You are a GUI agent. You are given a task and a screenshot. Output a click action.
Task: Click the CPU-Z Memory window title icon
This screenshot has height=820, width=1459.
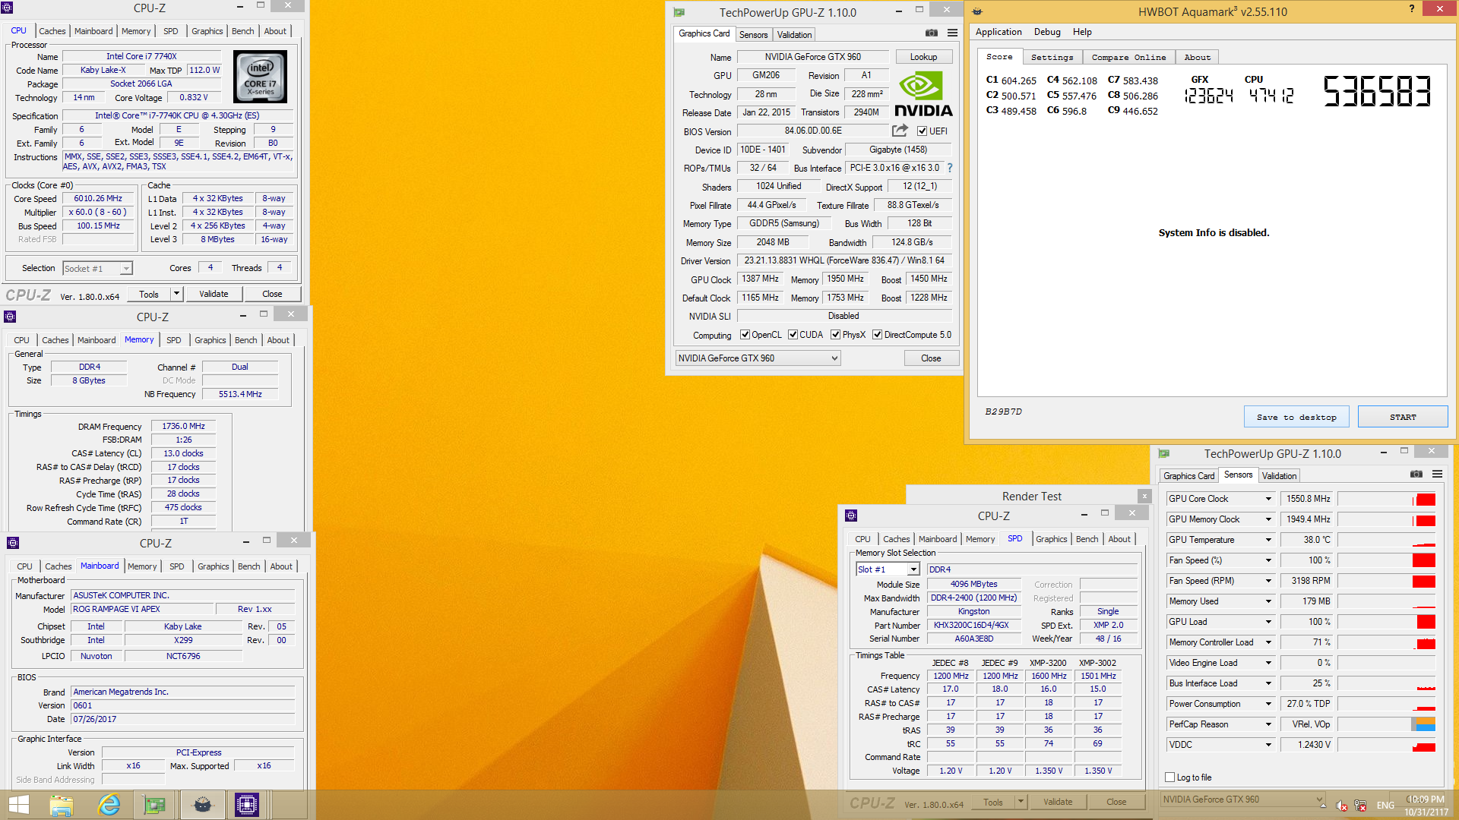click(10, 317)
